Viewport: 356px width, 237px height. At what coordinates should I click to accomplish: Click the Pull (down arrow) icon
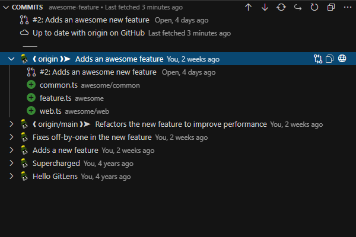tap(265, 7)
